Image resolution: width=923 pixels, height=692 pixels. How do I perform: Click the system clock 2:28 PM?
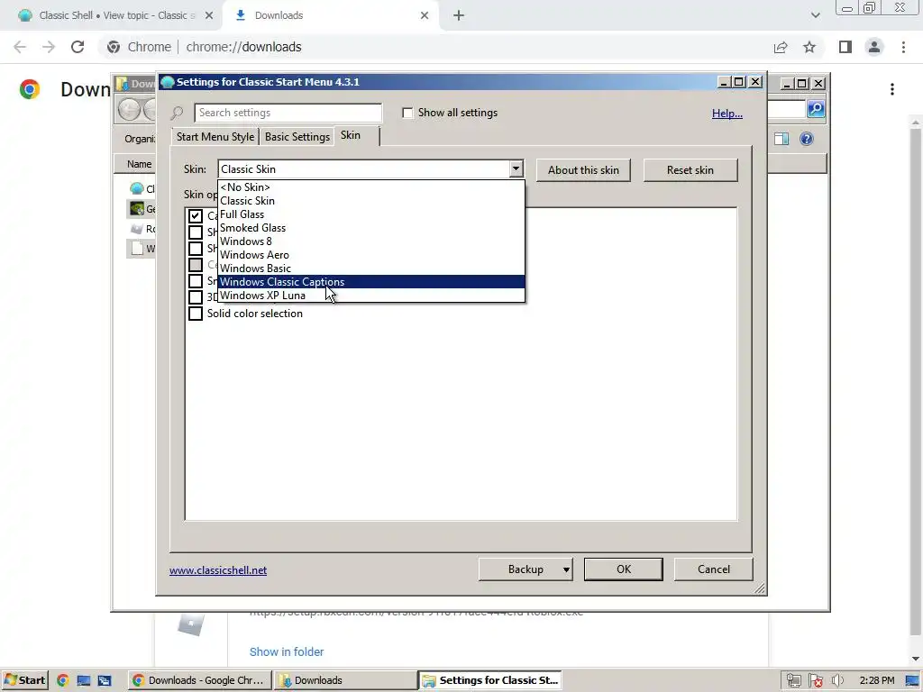click(876, 680)
